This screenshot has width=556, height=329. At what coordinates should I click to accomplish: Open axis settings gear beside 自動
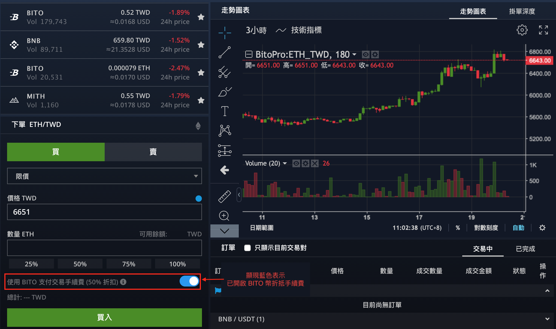542,228
